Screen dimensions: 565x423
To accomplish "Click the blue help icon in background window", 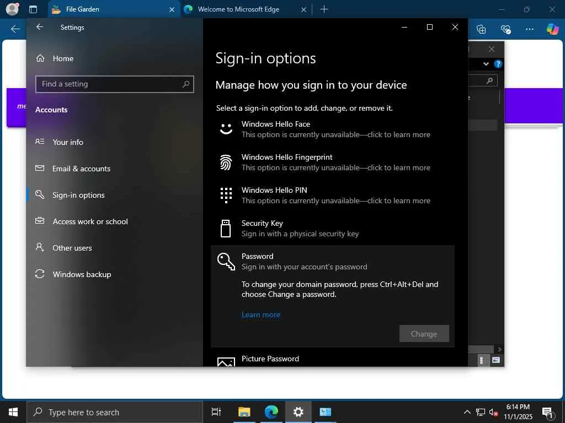I will tap(498, 64).
